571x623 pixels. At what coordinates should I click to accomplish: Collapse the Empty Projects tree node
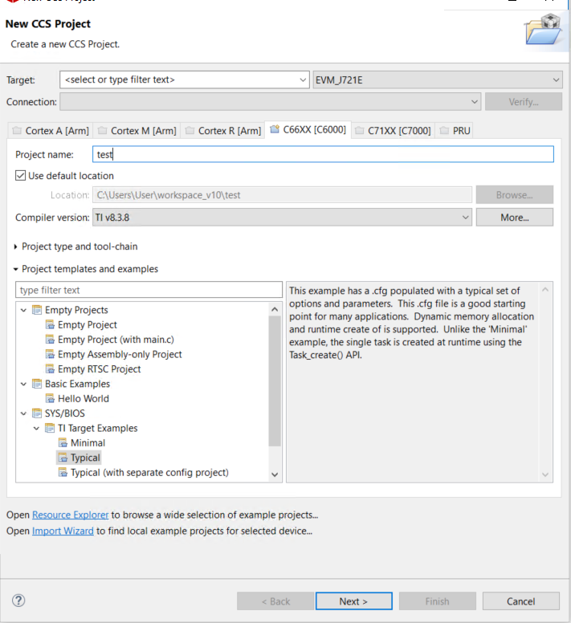[22, 310]
